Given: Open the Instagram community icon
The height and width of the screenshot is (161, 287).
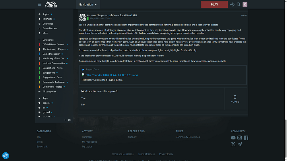Looking at the screenshot, I should tap(239, 138).
